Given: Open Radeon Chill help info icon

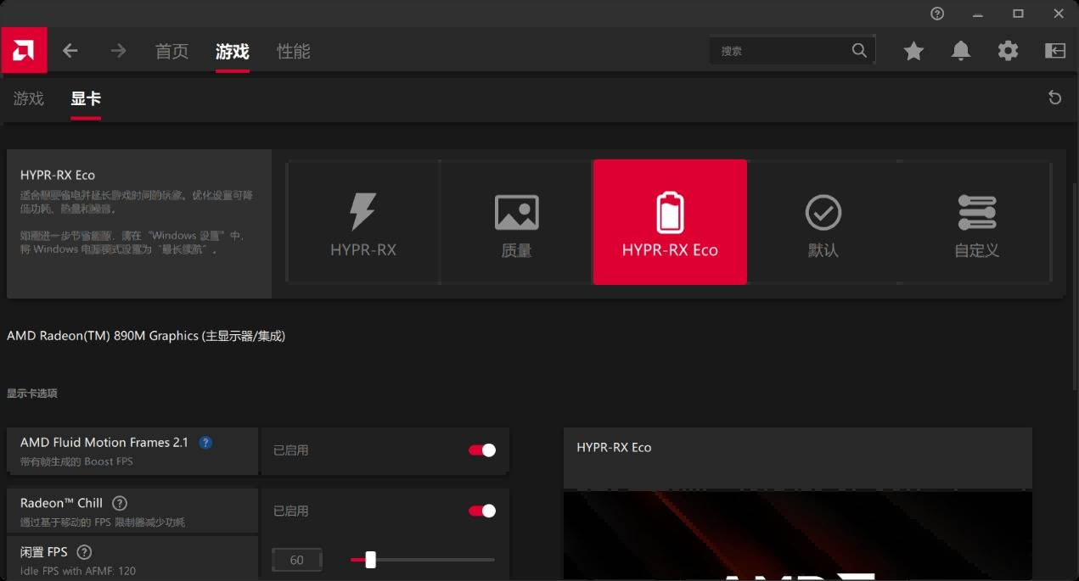Looking at the screenshot, I should 120,503.
